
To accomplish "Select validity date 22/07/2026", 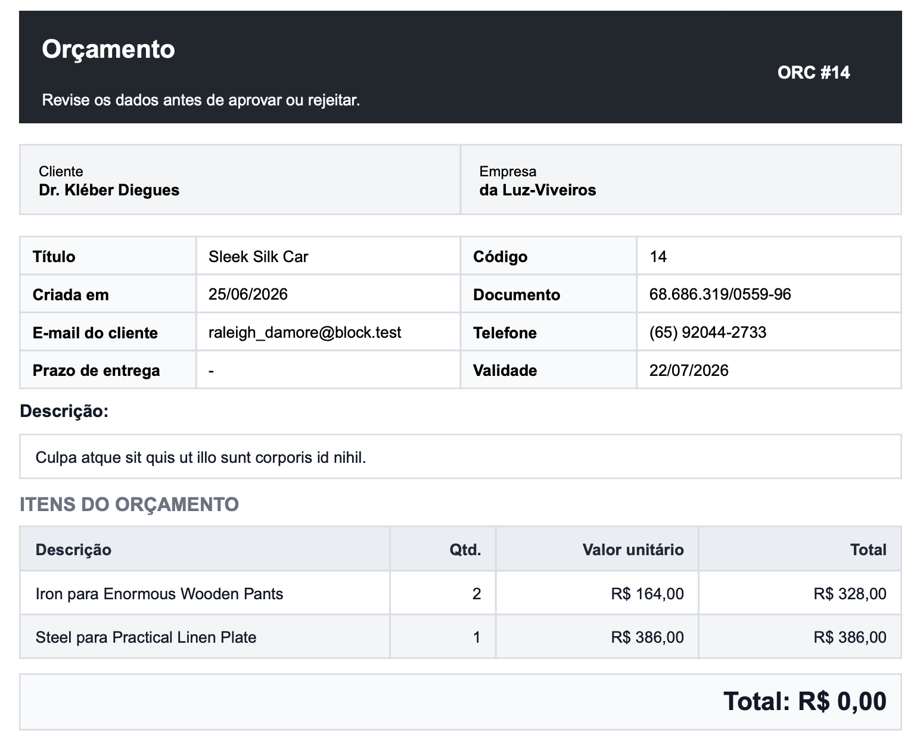I will (x=689, y=371).
